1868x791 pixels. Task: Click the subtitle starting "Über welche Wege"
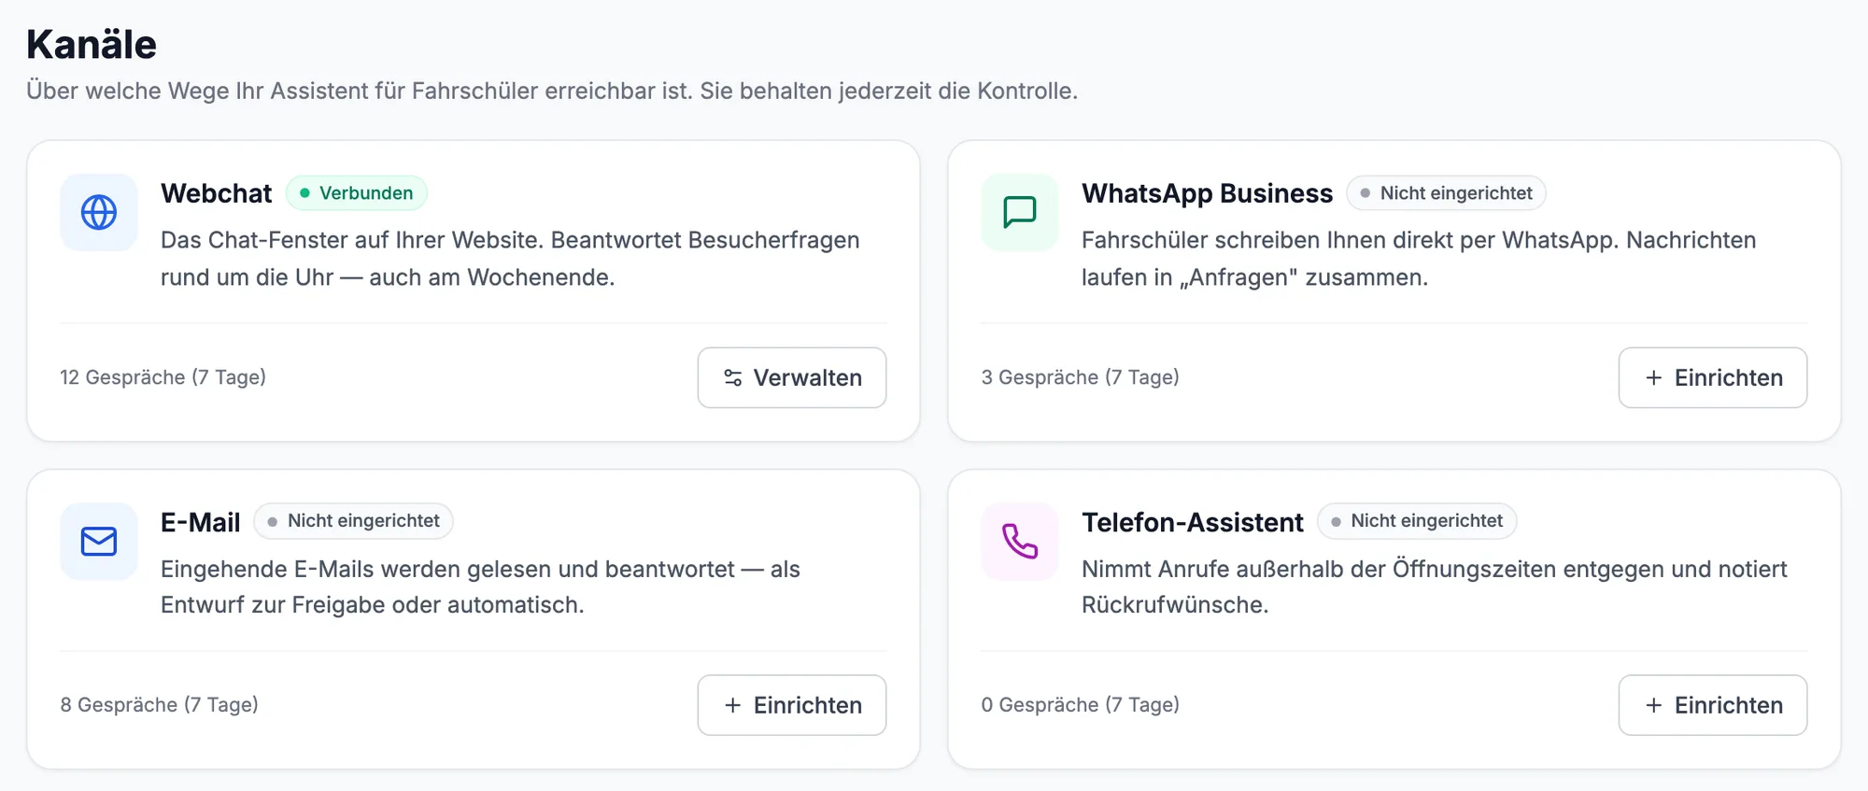point(552,91)
